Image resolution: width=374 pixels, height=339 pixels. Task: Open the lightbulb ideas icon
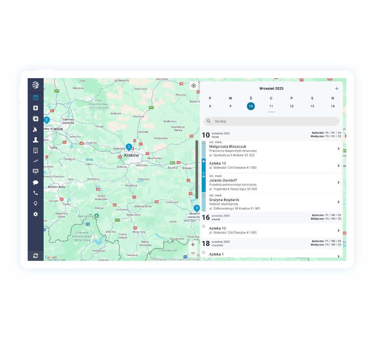[36, 203]
